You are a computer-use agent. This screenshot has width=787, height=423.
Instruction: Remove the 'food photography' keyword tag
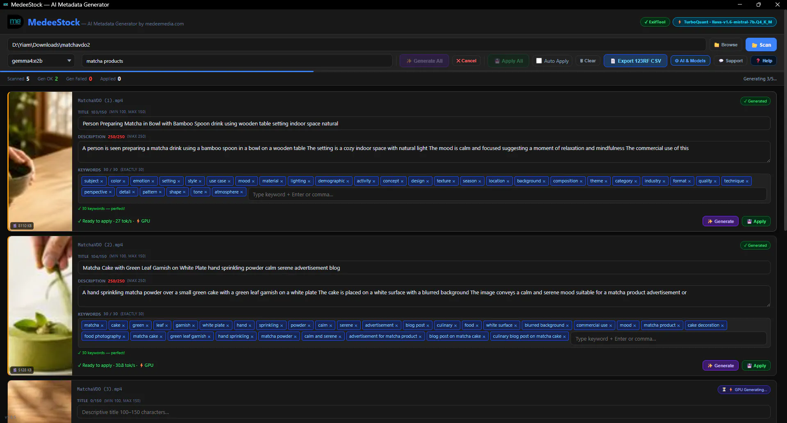[124, 337]
